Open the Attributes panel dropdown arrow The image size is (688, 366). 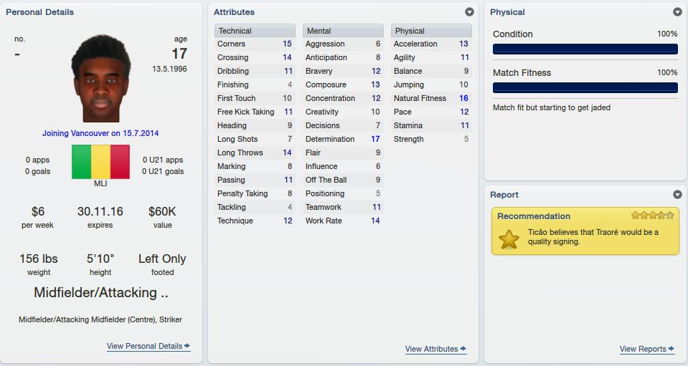tap(469, 12)
